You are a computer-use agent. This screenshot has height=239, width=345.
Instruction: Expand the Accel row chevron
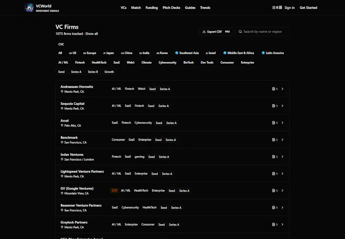click(282, 123)
